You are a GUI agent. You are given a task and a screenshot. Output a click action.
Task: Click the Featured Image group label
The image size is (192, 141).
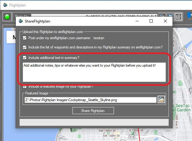[37, 93]
